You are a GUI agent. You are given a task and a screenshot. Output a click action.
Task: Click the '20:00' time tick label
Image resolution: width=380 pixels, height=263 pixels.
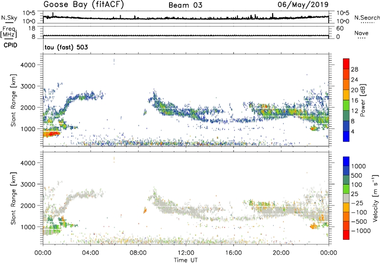pyautogui.click(x=281, y=253)
